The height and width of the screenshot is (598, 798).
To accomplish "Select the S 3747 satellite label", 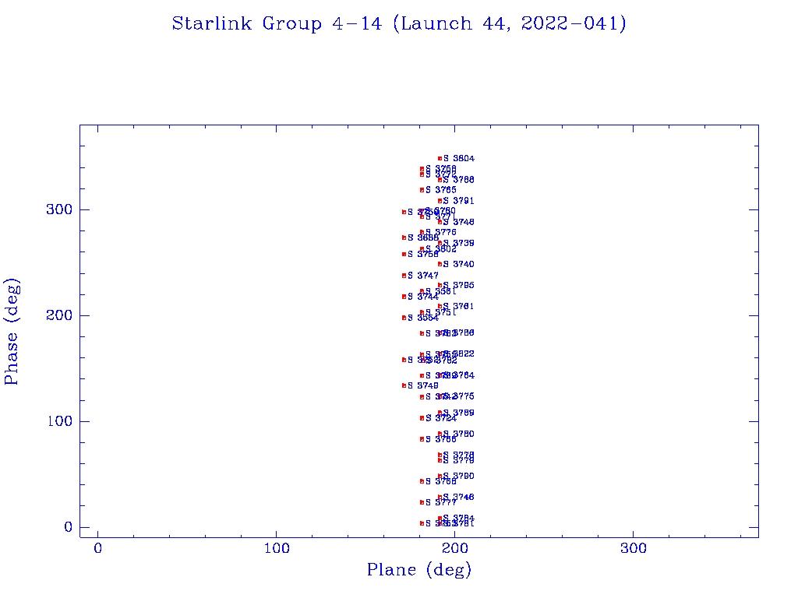I will (423, 276).
